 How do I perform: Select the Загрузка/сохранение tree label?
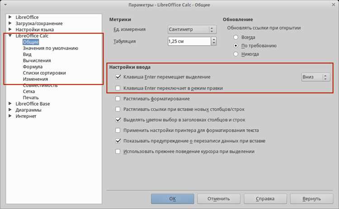point(39,23)
